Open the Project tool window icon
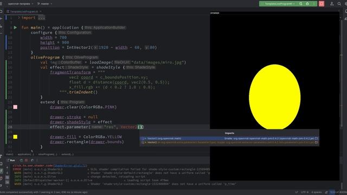The width and height of the screenshot is (347, 195). pos(1,11)
